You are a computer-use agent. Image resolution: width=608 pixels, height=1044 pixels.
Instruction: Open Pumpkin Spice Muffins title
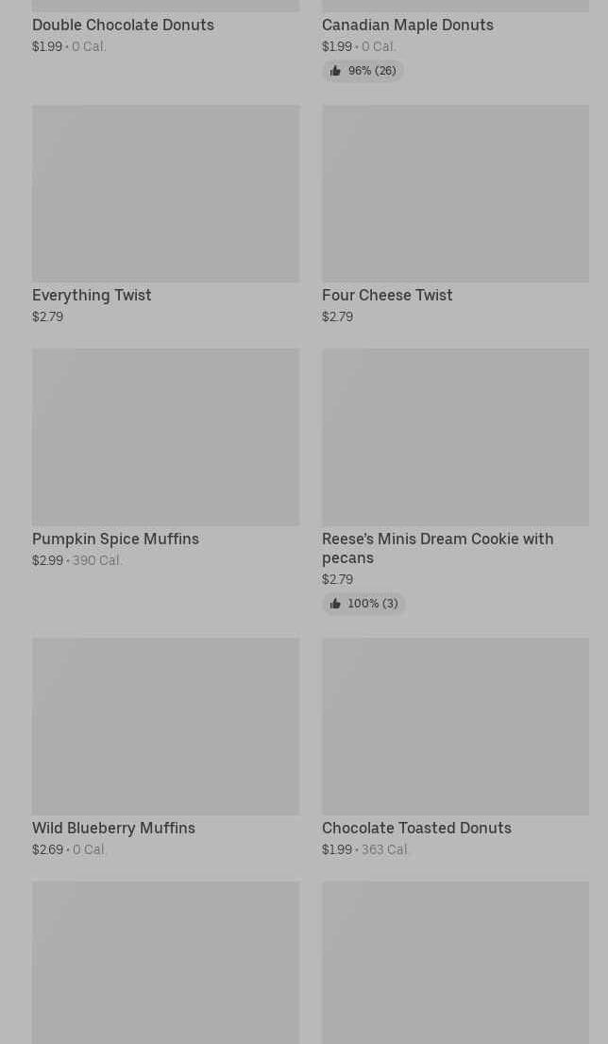click(x=115, y=539)
